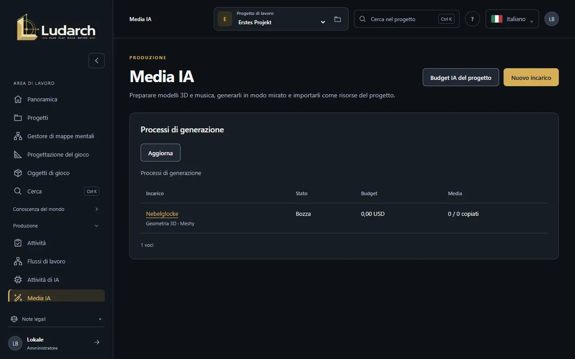Open the Nebelglocke job link
Viewport: 575px width, 359px height.
[162, 214]
